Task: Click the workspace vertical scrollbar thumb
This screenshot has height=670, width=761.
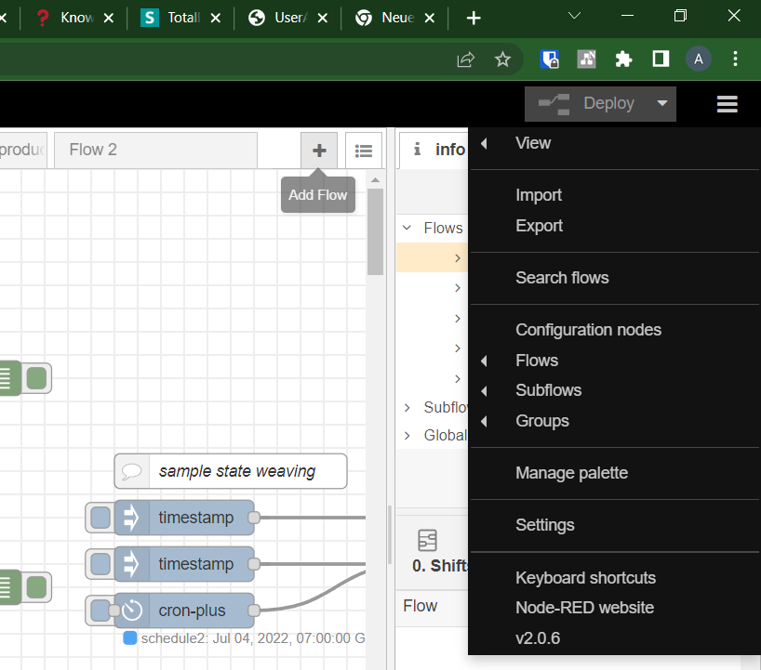Action: coord(375,231)
